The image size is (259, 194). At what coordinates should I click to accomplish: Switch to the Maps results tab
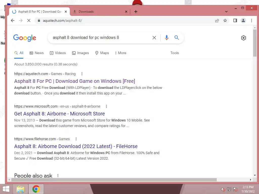click(x=102, y=53)
